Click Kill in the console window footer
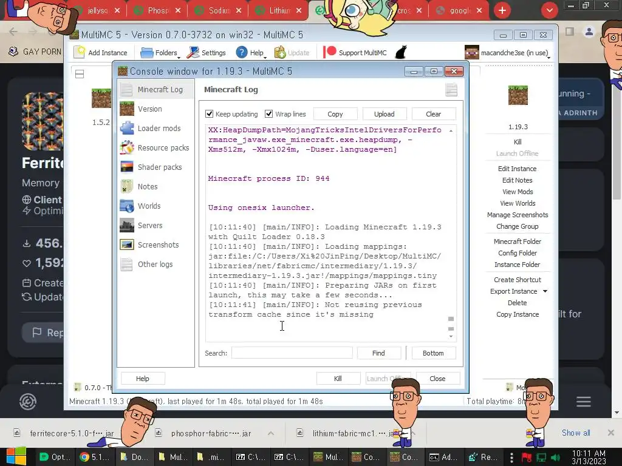Image resolution: width=622 pixels, height=466 pixels. (338, 379)
